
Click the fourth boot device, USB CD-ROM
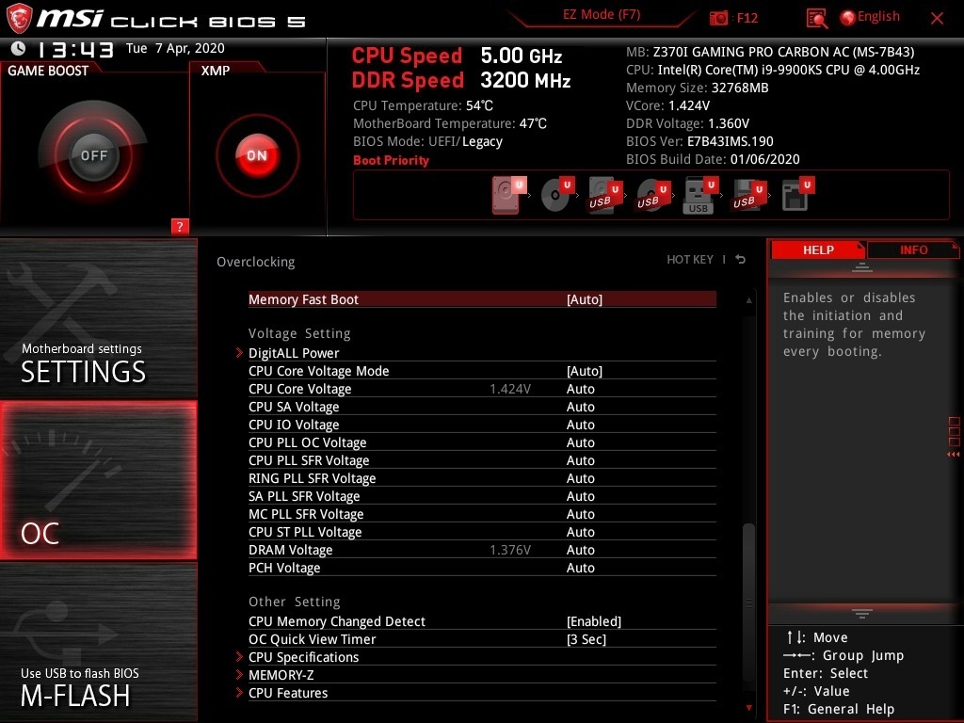[x=653, y=195]
